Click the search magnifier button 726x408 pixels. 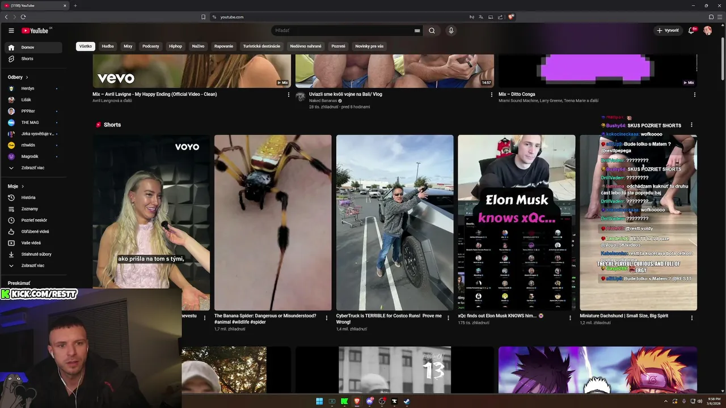432,31
